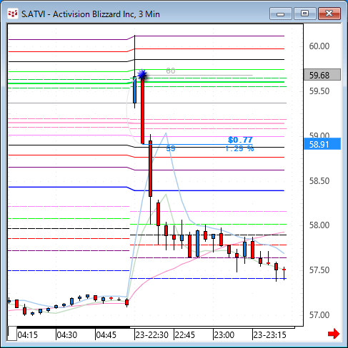Viewport: 348px width, 348px height.
Task: Click the 59.50 price axis label
Action: [319, 91]
